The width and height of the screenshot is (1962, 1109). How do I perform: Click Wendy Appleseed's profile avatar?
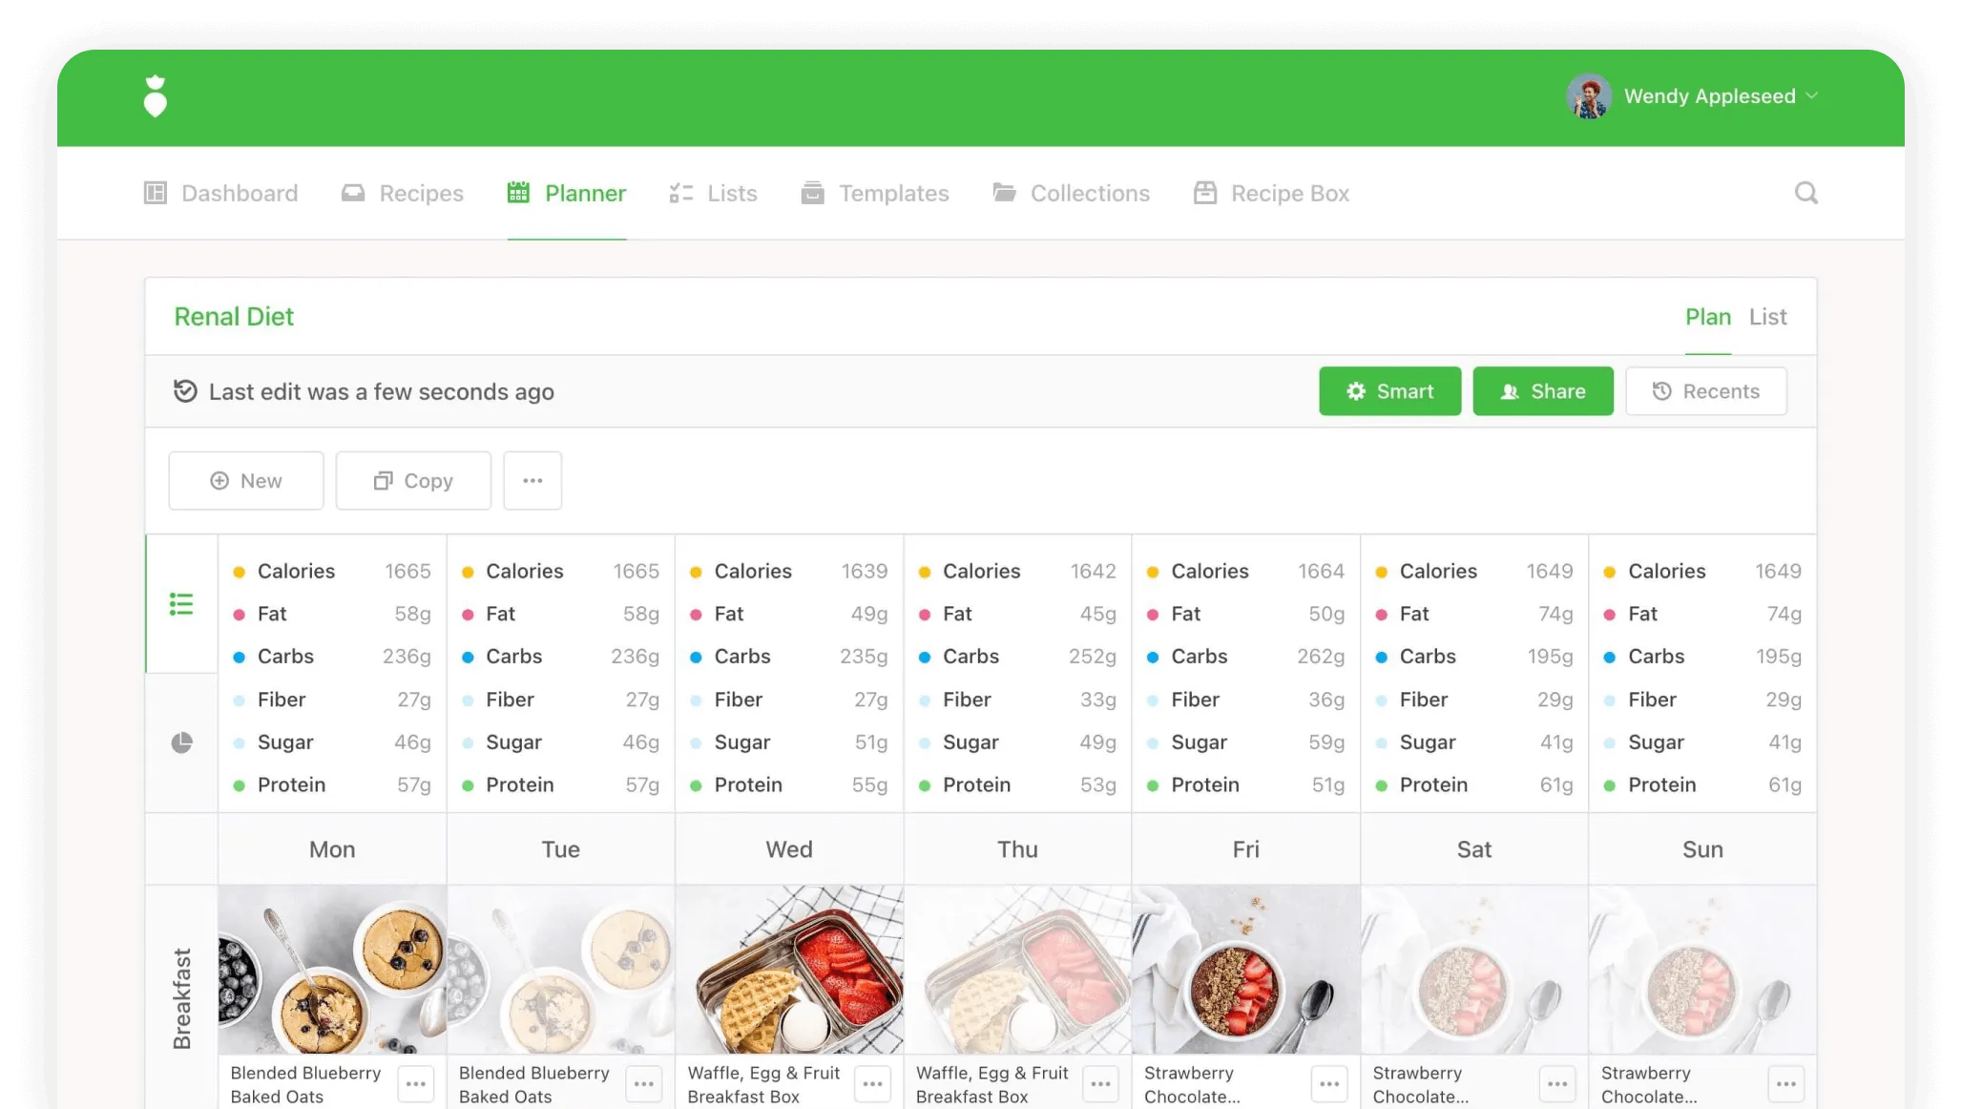click(1589, 96)
